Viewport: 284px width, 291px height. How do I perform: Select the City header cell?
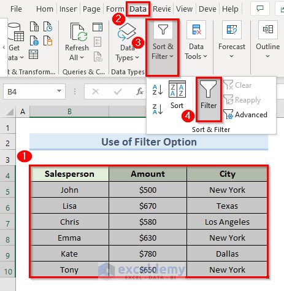point(227,174)
